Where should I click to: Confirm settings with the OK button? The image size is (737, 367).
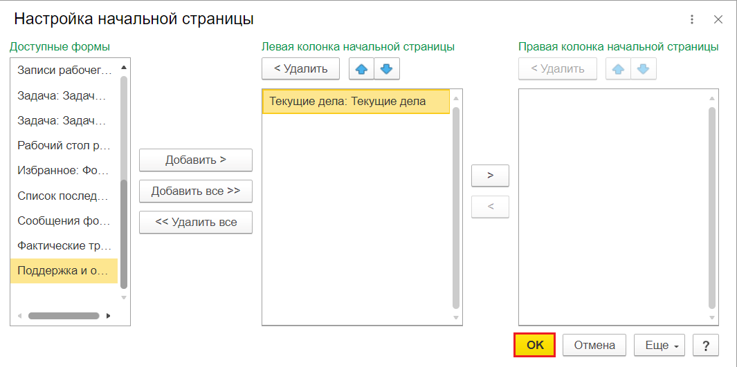[x=535, y=346]
